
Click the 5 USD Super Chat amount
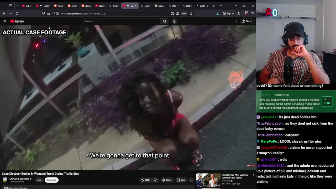click(x=327, y=101)
